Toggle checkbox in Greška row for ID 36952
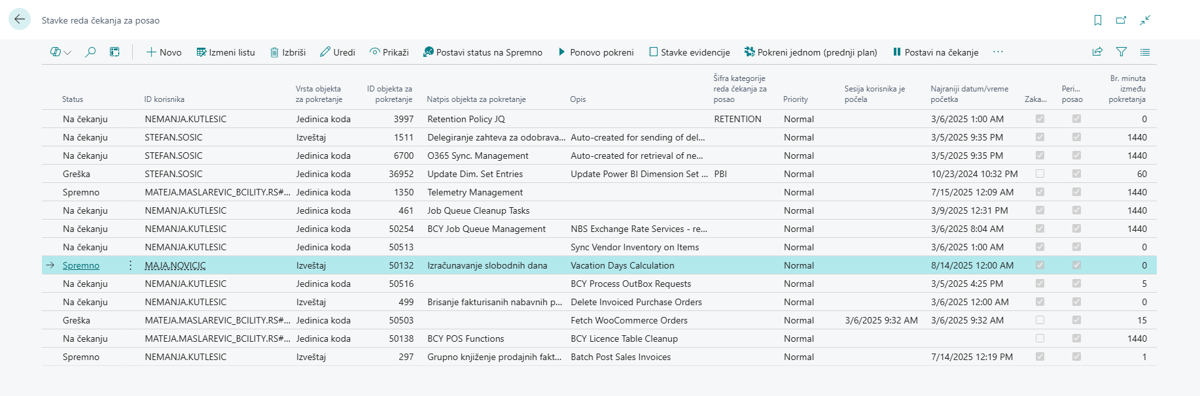 (1040, 174)
